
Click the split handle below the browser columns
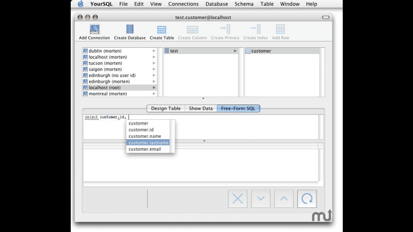coord(203,98)
